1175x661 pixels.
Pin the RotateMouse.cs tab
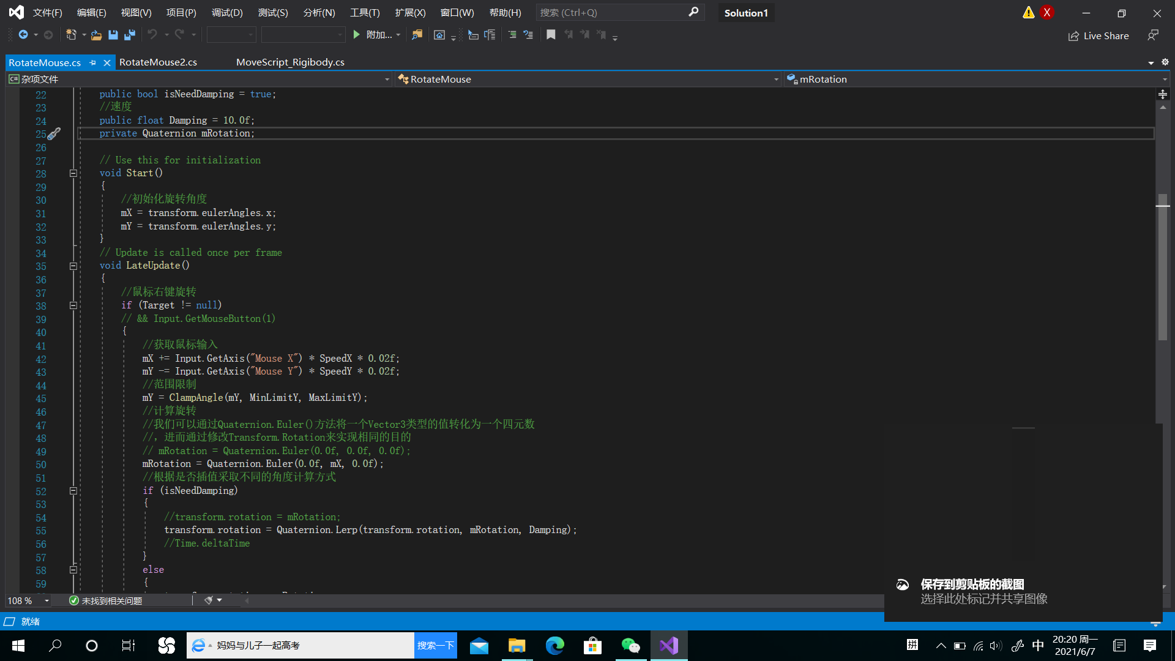[93, 62]
